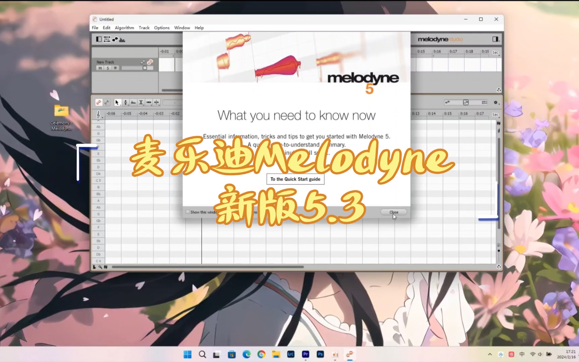579x362 pixels.
Task: Open the clock showing 17:21
Action: click(x=566, y=354)
